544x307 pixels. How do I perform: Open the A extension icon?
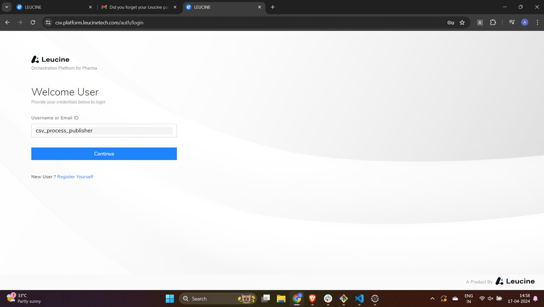coord(480,23)
